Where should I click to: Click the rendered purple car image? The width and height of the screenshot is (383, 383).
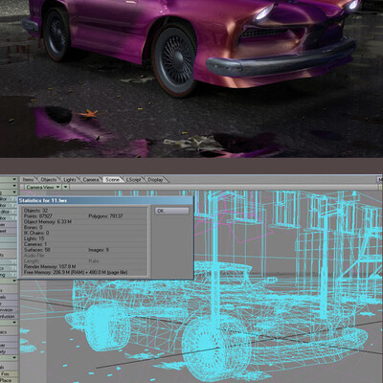click(191, 79)
